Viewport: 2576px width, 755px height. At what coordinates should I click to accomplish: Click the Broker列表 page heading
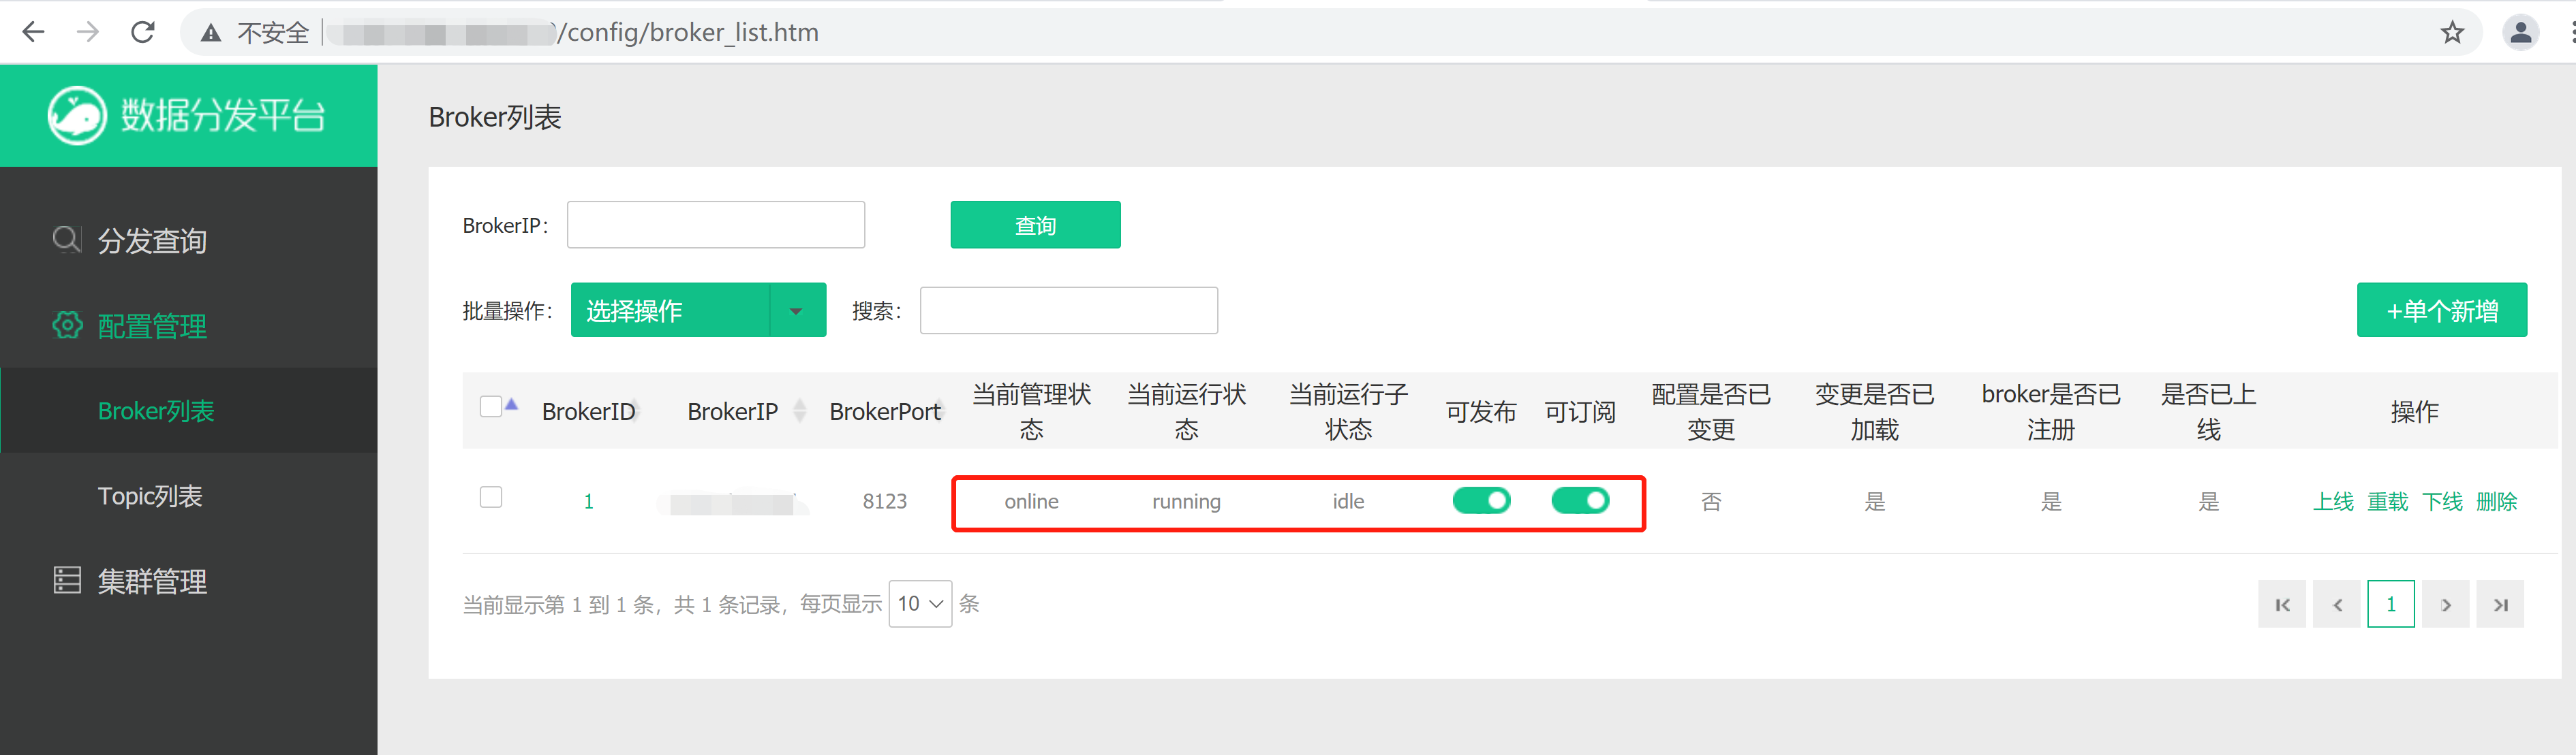(x=495, y=117)
